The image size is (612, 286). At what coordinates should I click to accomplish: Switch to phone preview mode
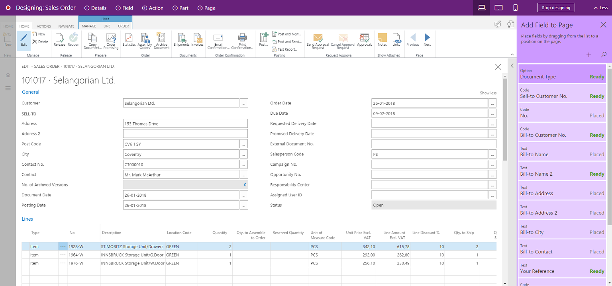pyautogui.click(x=515, y=8)
